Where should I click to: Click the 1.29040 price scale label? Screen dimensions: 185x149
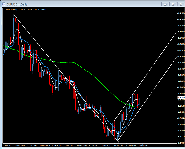(181, 118)
